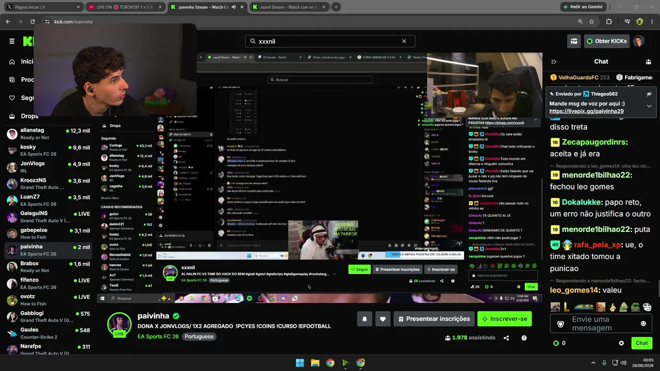Select the Brabox channel row
The image size is (660, 371).
coord(48,267)
